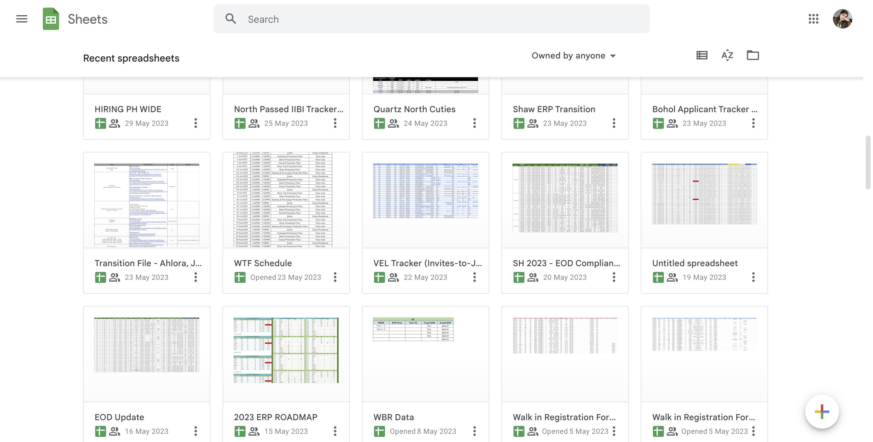Open the file picker folder icon
This screenshot has height=442, width=873.
[x=753, y=55]
